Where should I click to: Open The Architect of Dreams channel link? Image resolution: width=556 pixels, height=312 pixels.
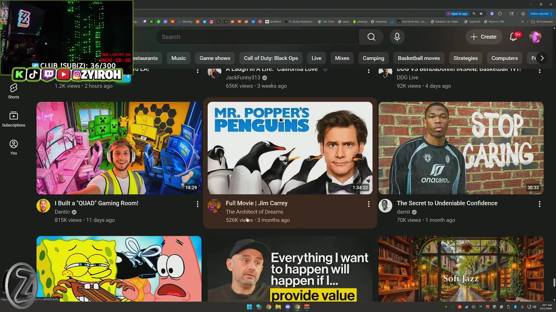255,212
